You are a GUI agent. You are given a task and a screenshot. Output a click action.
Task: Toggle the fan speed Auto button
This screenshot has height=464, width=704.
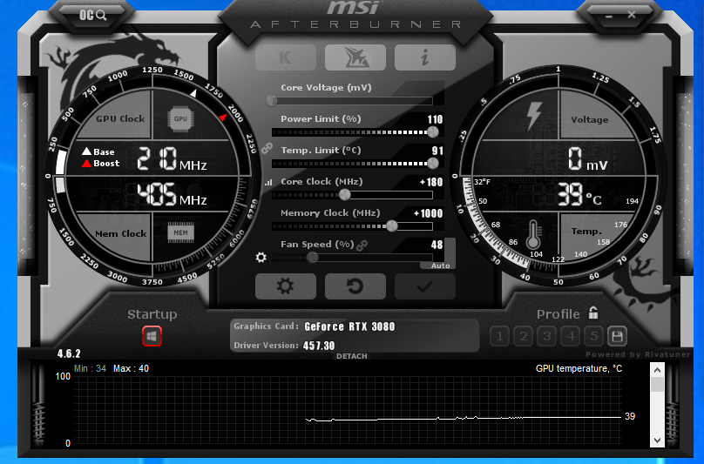tap(440, 266)
